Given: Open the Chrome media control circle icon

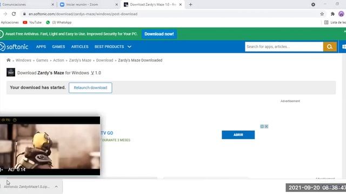Looking at the screenshot, I should click(313, 4).
